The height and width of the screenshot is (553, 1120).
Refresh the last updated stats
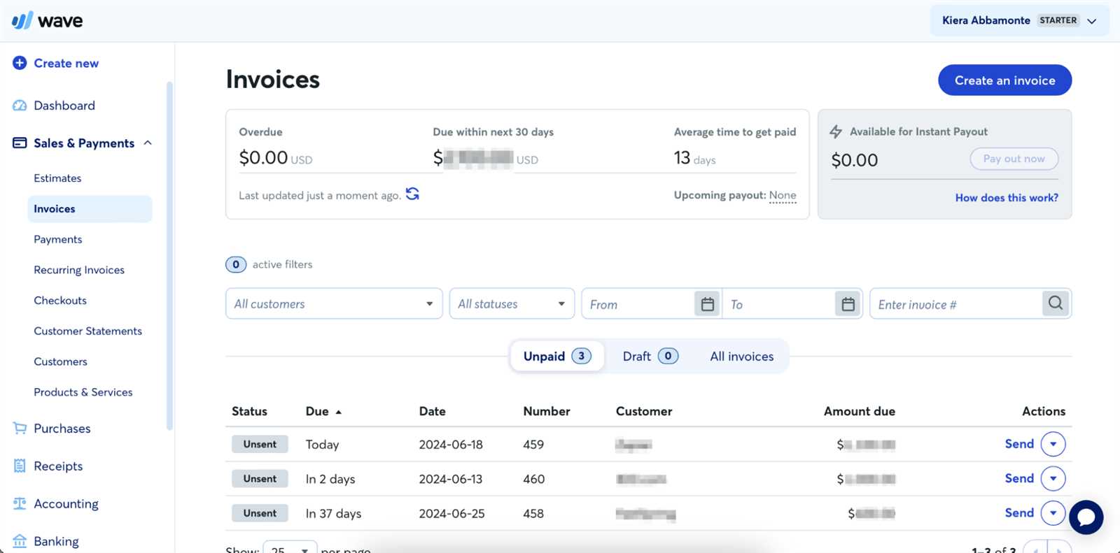point(412,194)
